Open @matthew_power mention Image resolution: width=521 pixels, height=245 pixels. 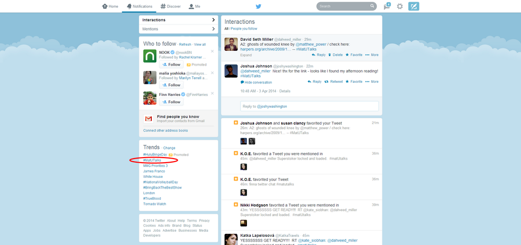(312, 44)
